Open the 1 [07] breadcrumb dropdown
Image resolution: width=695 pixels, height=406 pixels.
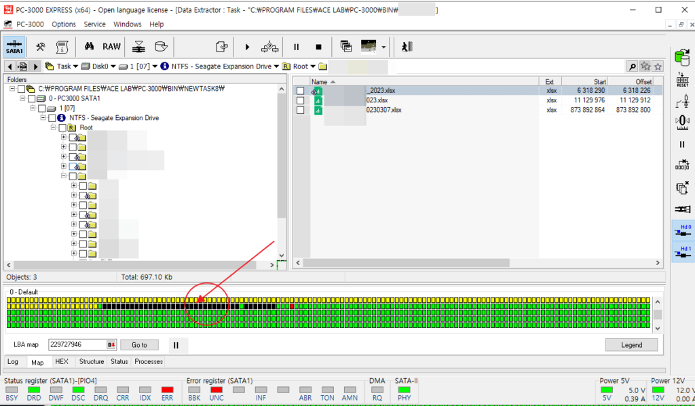(x=155, y=66)
